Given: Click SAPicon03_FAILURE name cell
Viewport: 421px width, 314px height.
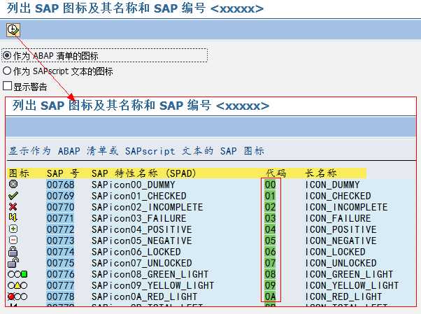Looking at the screenshot, I should click(138, 218).
